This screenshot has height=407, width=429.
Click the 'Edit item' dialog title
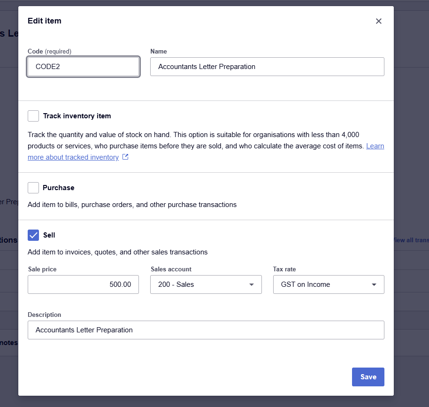45,21
